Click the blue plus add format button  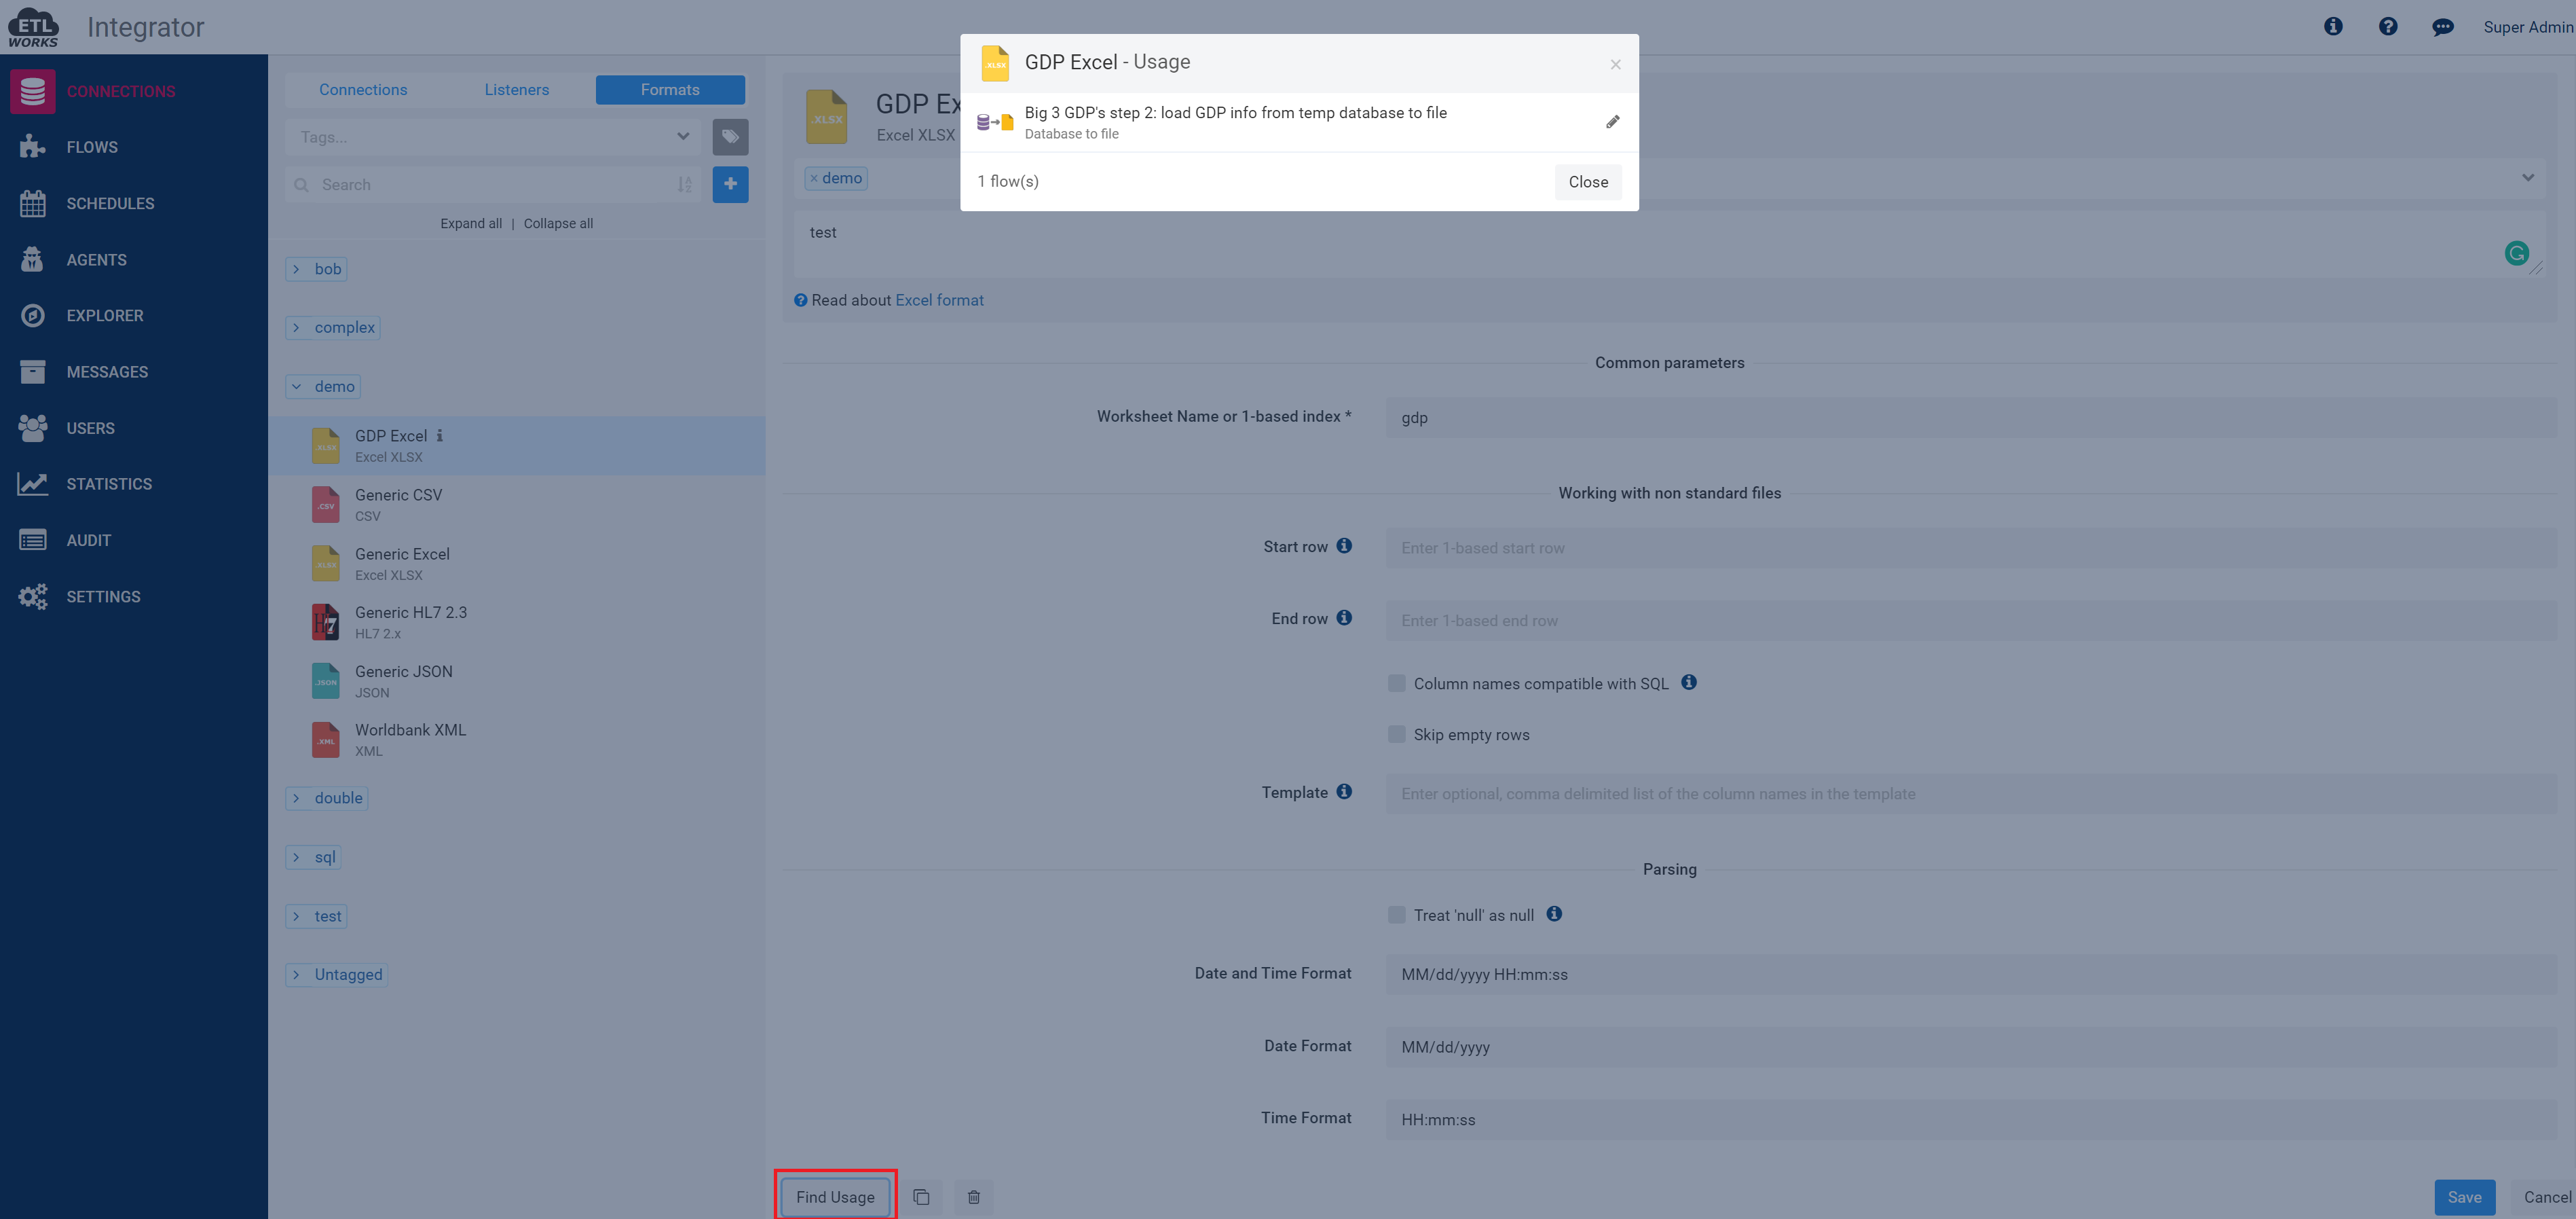pyautogui.click(x=730, y=184)
